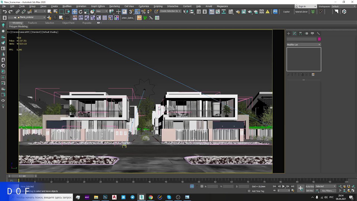Activate the Select and Scale tool

(86, 11)
